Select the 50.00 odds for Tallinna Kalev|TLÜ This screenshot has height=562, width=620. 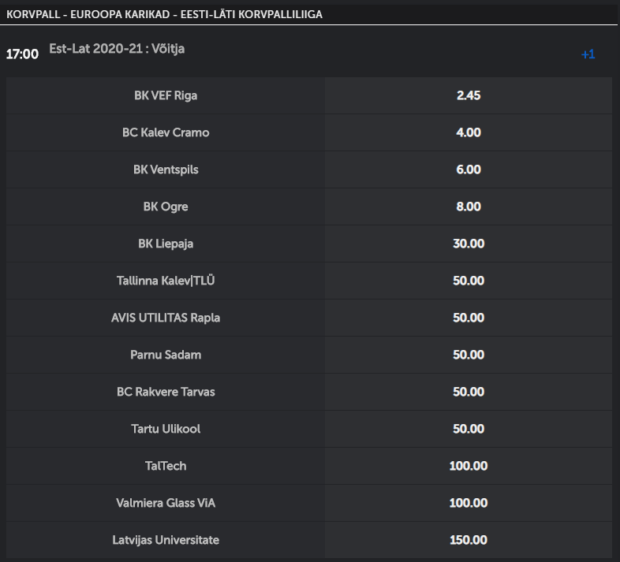coord(468,281)
